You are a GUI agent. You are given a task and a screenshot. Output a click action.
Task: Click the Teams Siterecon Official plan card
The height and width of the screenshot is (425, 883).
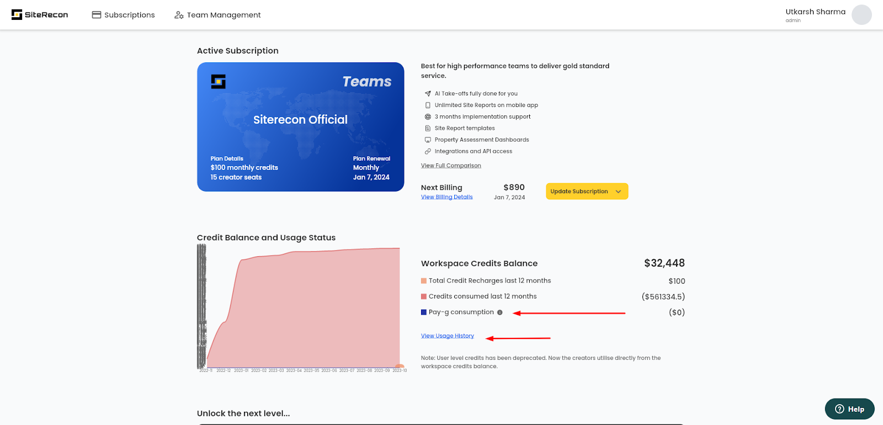301,127
